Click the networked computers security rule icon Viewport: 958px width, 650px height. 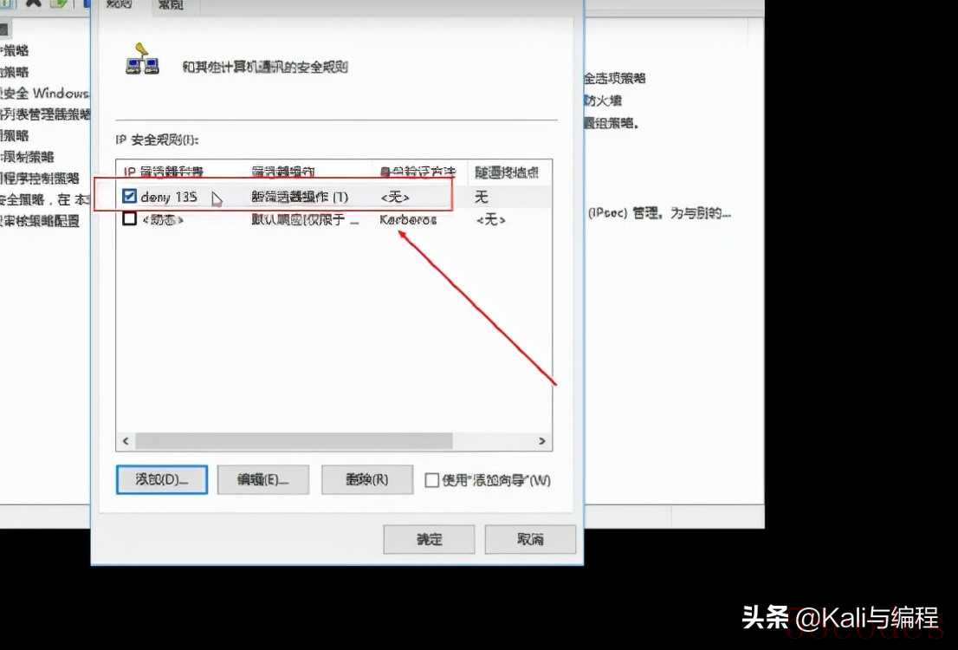142,59
